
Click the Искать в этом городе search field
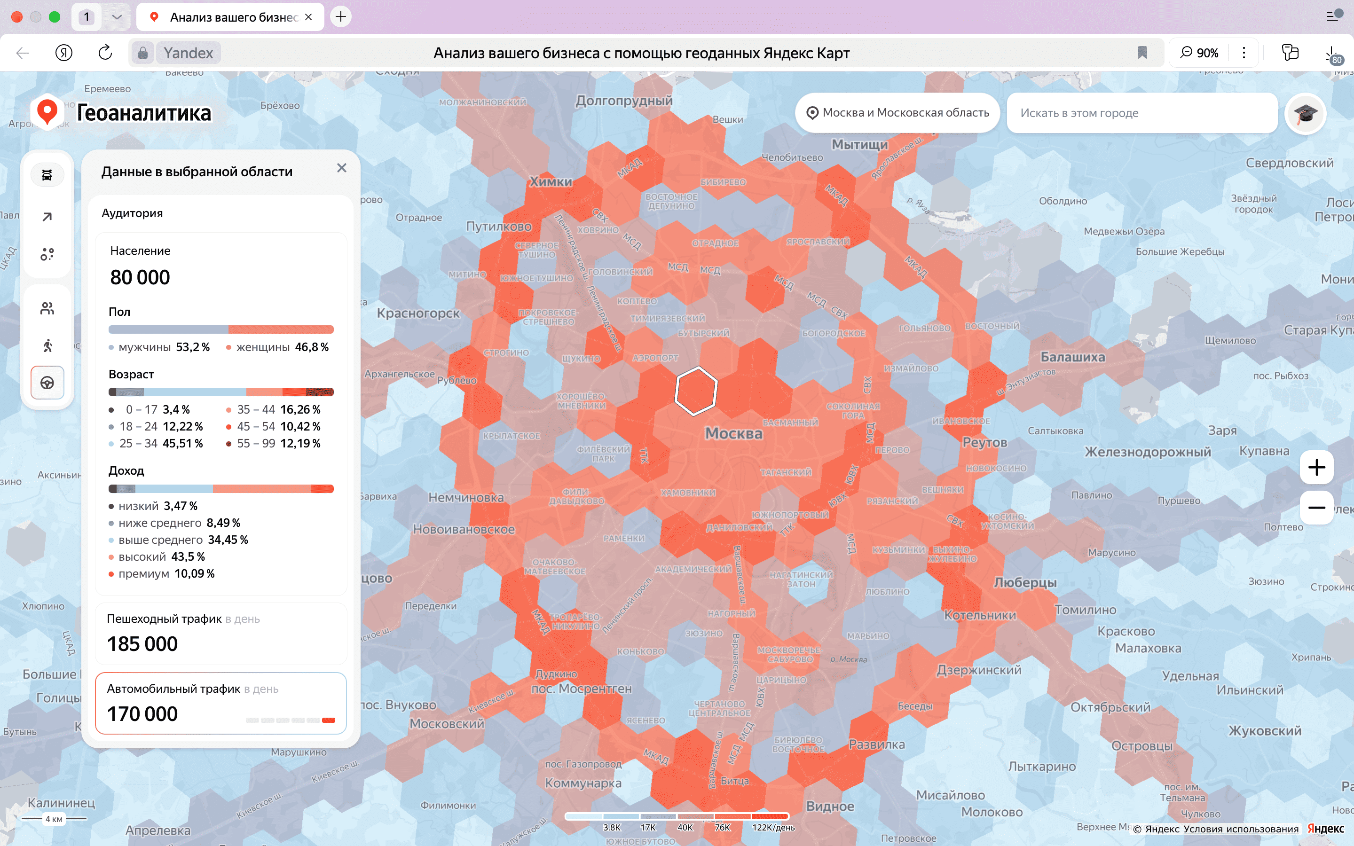[1141, 113]
